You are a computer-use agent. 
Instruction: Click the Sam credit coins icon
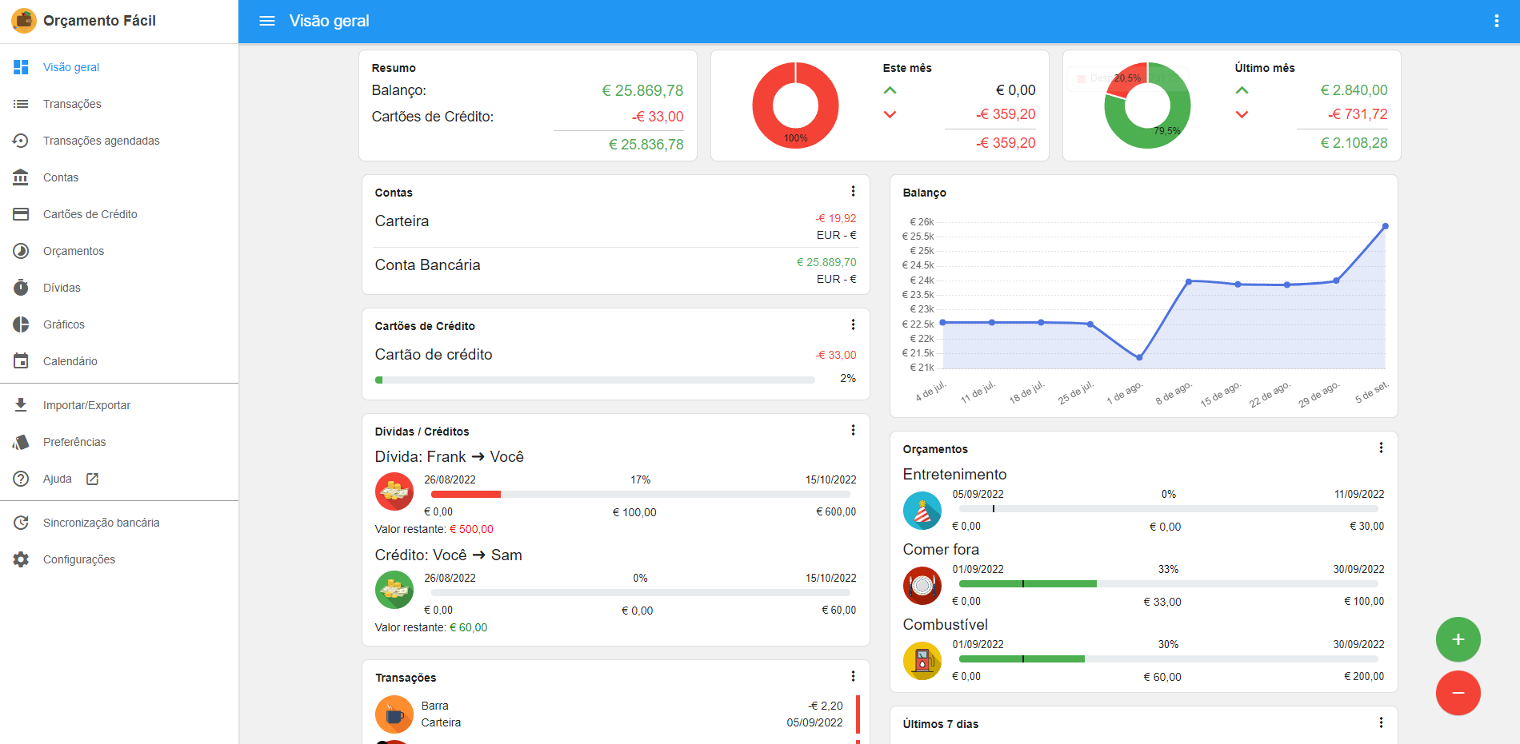(394, 591)
